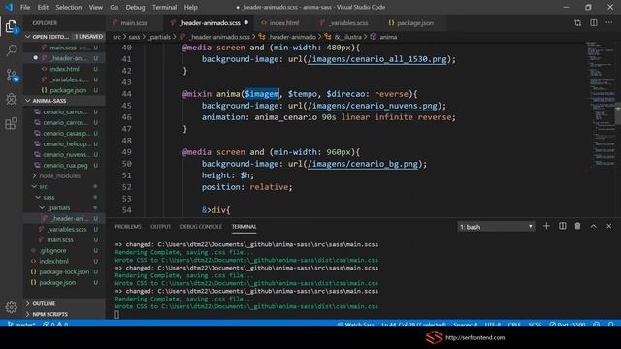This screenshot has height=349, width=621.
Task: Select _variables.sc... in Open Editors list
Action: pos(69,79)
